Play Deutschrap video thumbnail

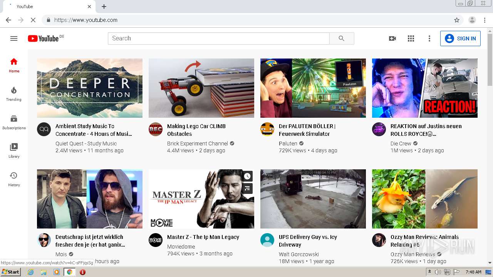coord(90,199)
